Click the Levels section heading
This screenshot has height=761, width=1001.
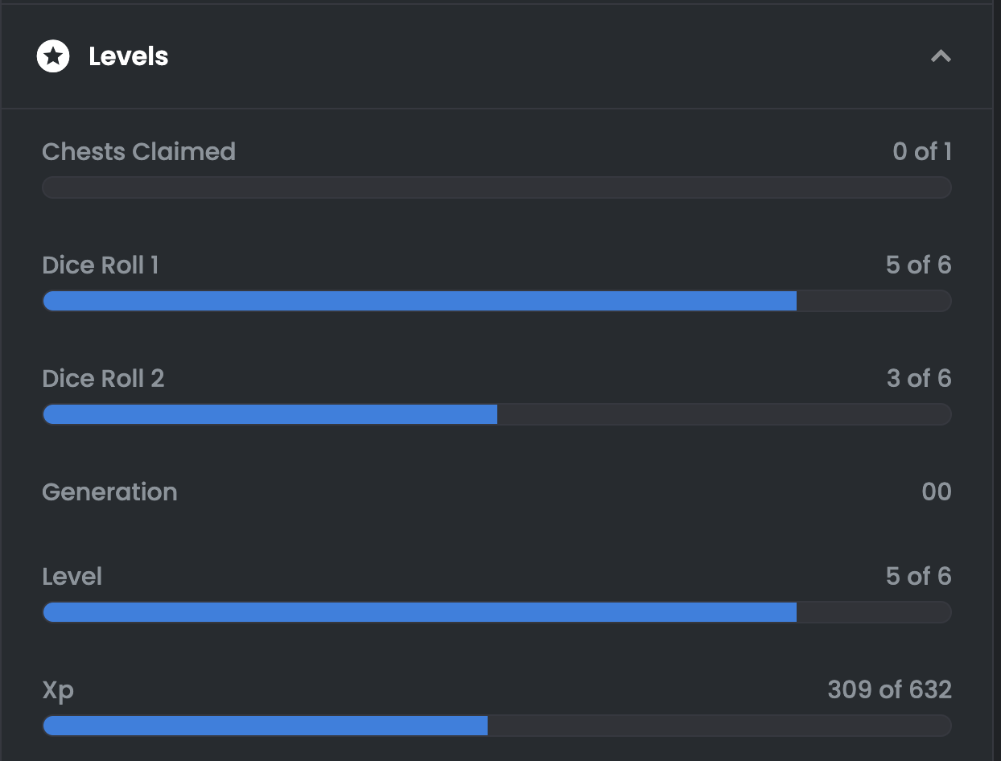tap(128, 56)
